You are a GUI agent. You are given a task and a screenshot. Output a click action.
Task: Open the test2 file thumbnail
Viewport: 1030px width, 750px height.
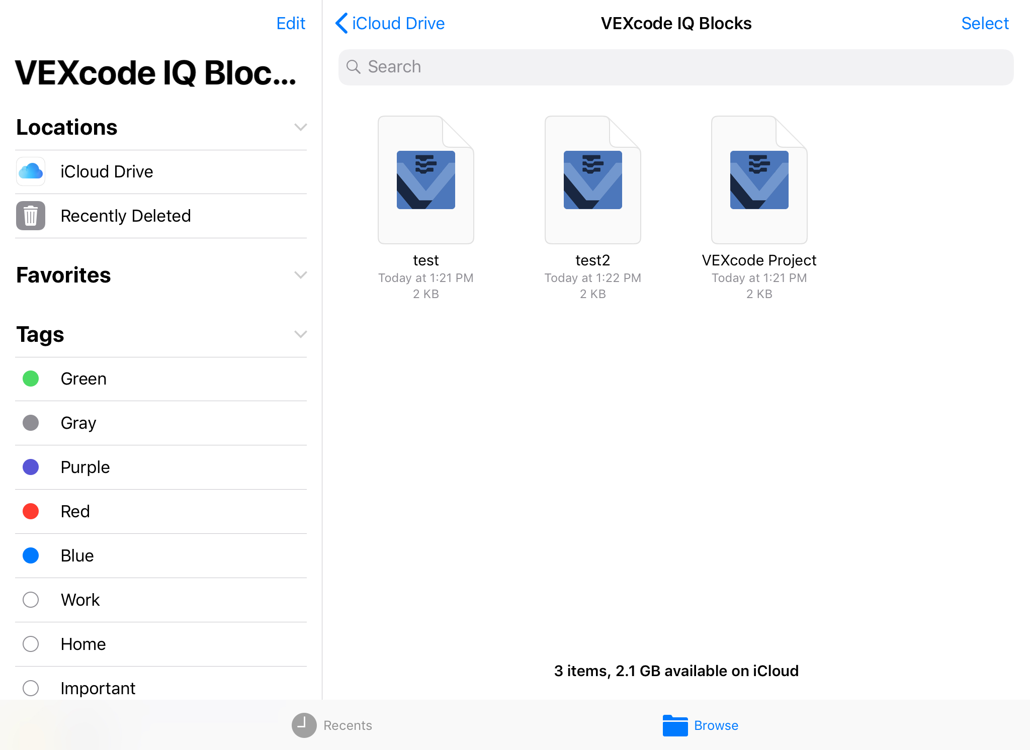592,180
